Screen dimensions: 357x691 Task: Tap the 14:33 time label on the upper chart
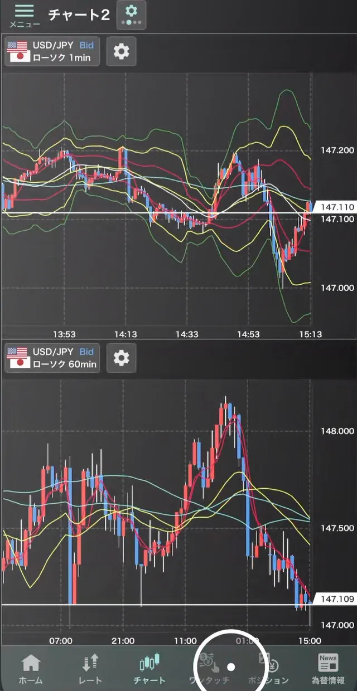187,334
